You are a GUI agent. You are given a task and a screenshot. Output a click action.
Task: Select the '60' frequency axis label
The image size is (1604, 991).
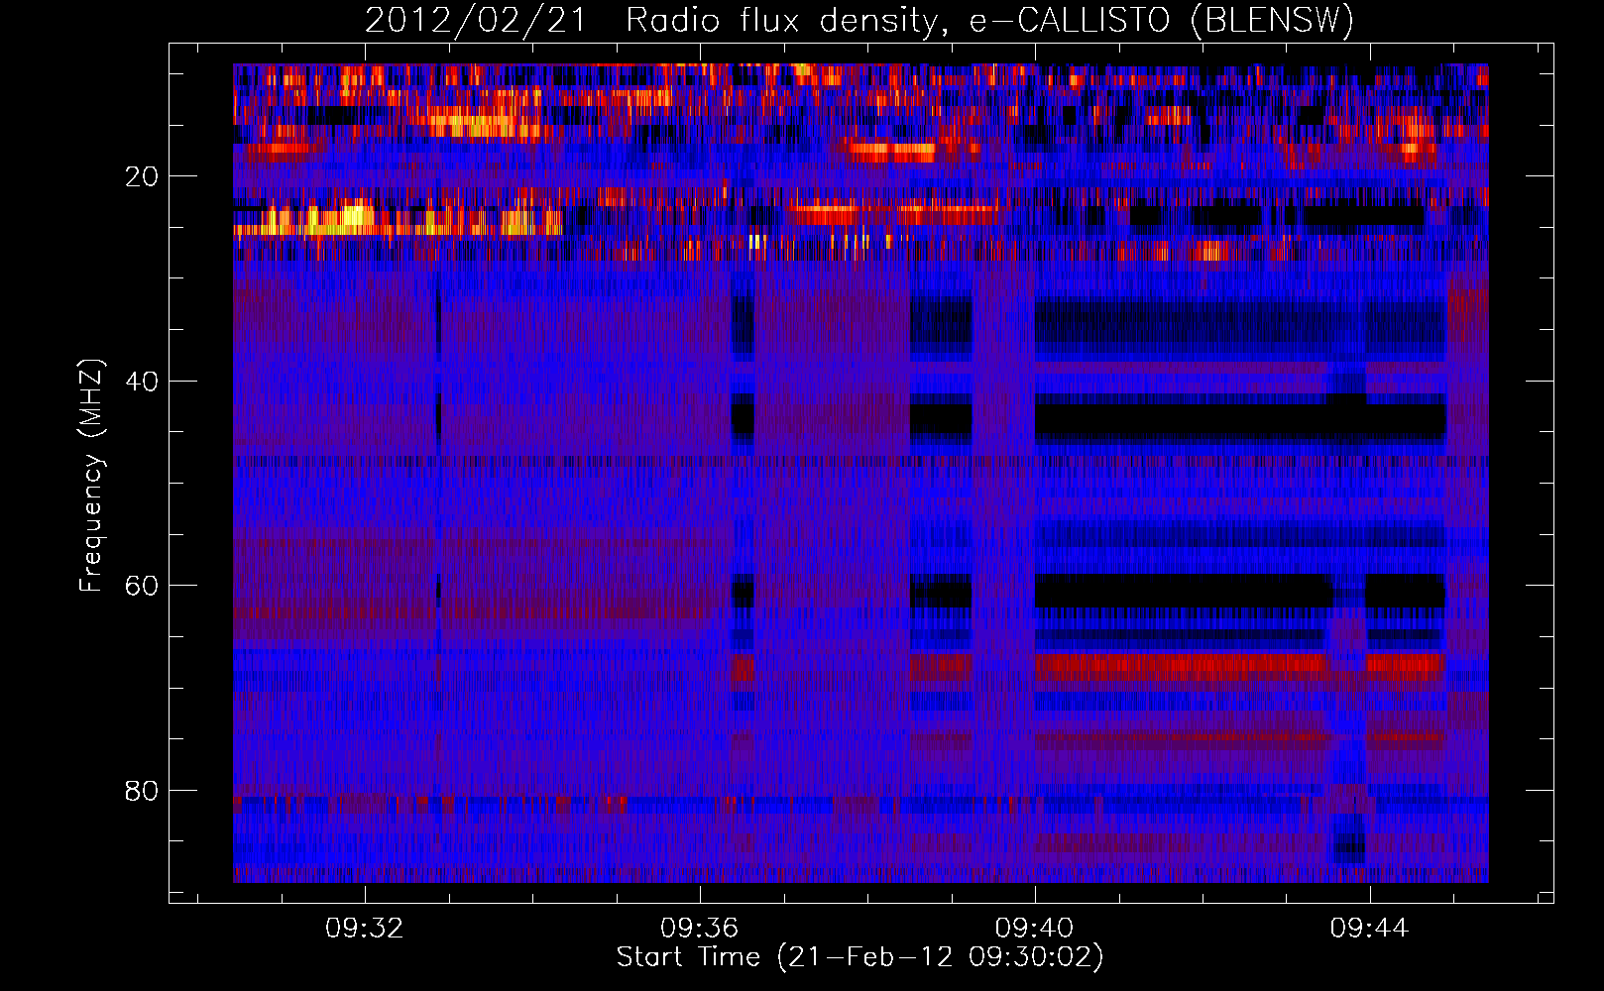(143, 587)
